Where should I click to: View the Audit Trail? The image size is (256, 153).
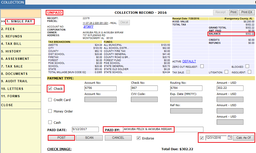[21, 81]
